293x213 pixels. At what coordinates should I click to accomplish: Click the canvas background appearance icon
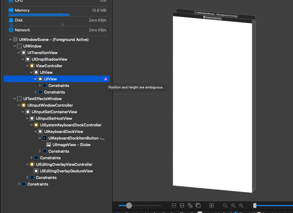[x=198, y=206]
